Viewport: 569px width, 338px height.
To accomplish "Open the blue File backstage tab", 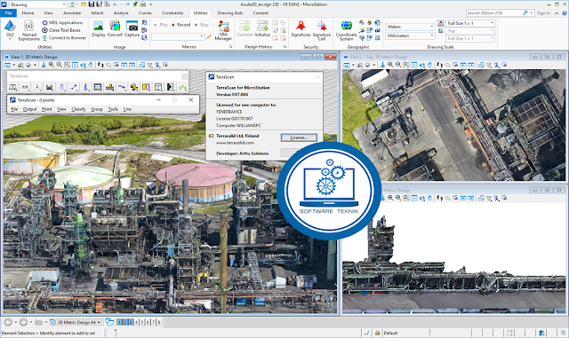I will click(8, 12).
